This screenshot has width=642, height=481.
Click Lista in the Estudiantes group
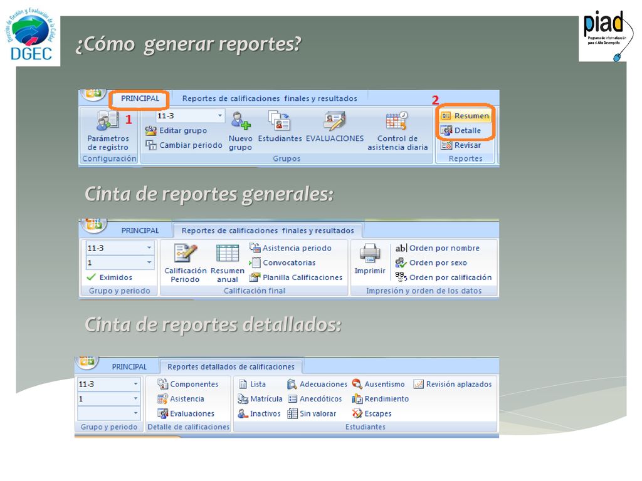coord(252,384)
